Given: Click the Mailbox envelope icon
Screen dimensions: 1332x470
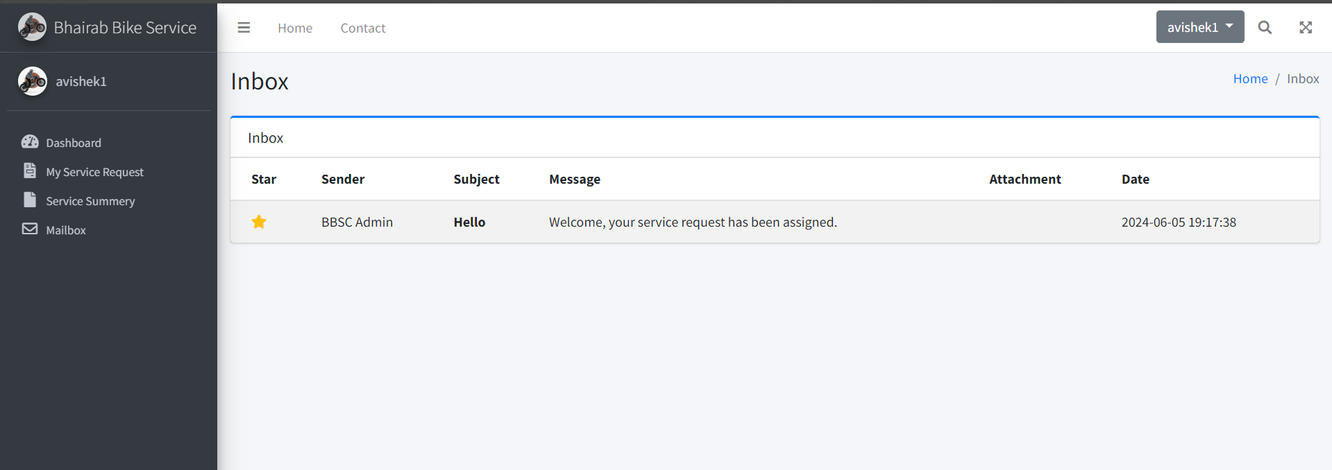Looking at the screenshot, I should click(x=30, y=229).
